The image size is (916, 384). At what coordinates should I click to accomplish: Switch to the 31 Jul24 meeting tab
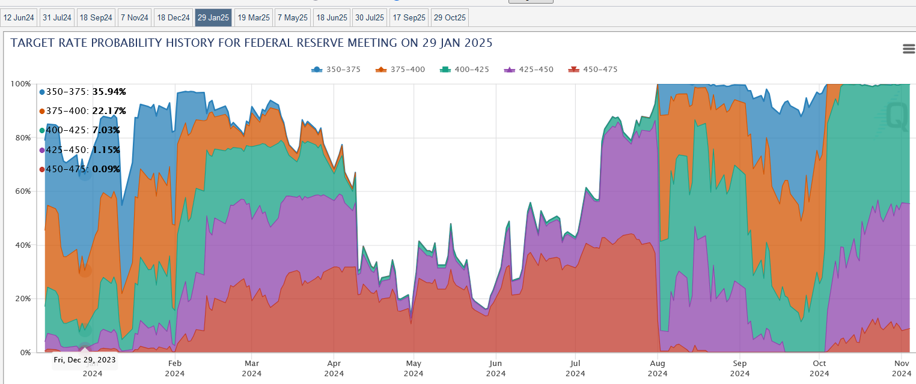[x=57, y=18]
